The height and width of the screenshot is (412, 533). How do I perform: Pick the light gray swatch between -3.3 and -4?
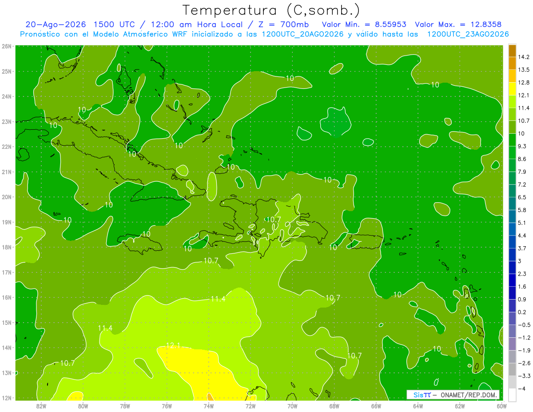[x=512, y=382]
